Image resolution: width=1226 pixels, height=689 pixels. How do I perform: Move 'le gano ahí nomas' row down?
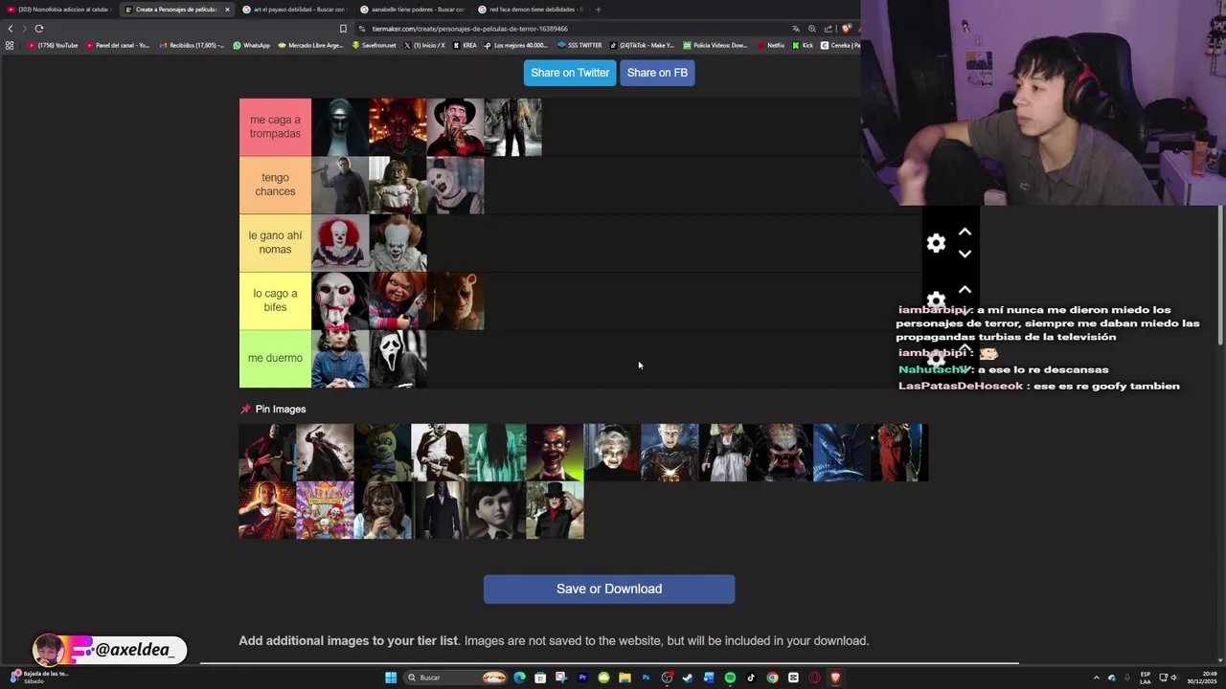965,254
